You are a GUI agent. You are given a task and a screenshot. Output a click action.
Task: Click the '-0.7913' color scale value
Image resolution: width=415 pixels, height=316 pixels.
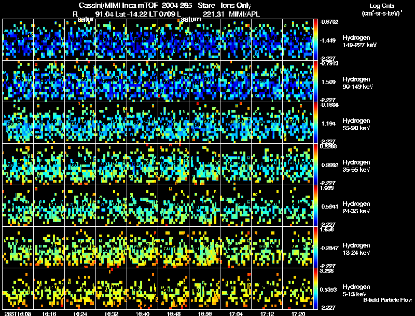click(x=329, y=63)
